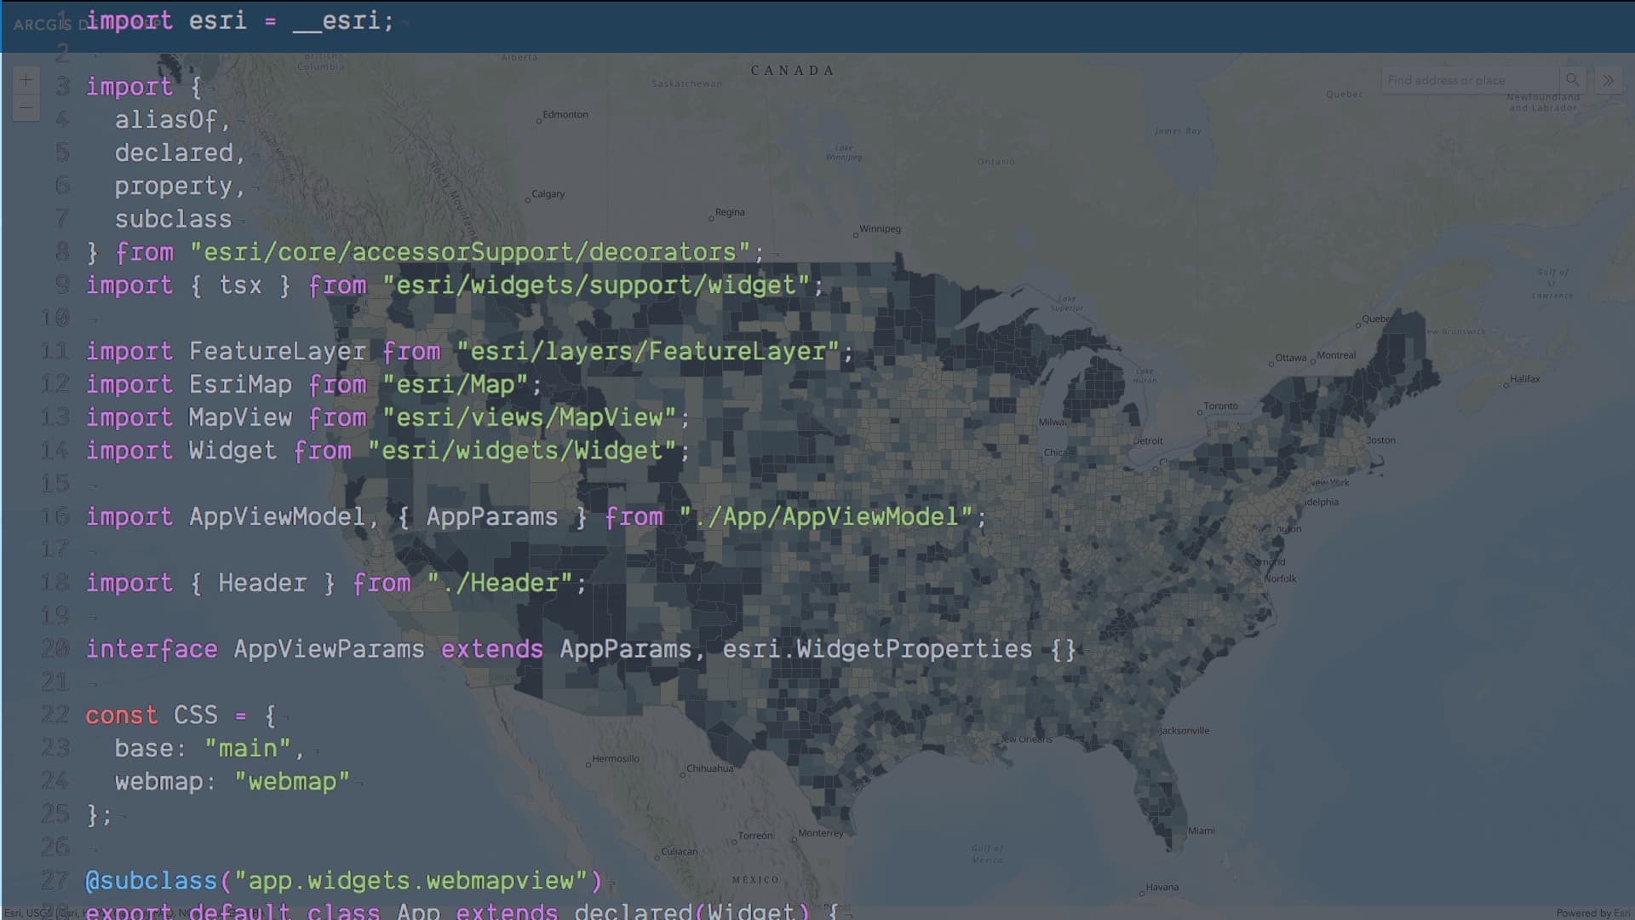Image resolution: width=1635 pixels, height=920 pixels.
Task: Zoom in with the plus button
Action: pyautogui.click(x=26, y=80)
